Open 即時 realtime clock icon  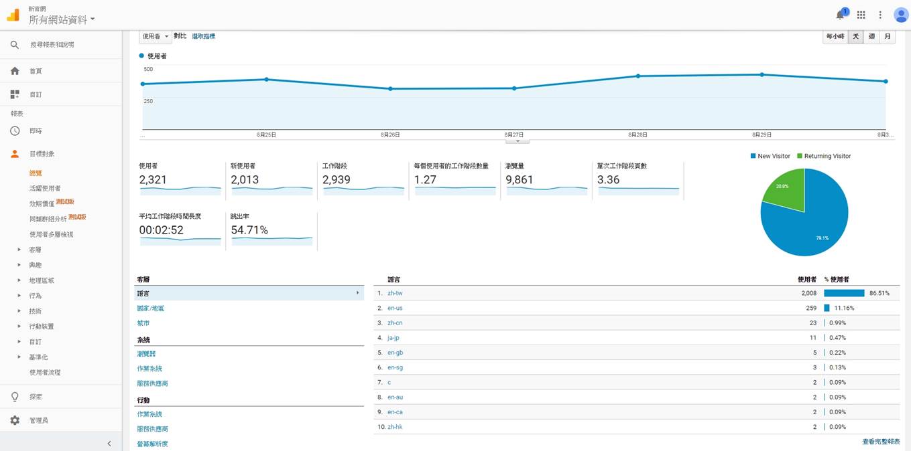[15, 131]
